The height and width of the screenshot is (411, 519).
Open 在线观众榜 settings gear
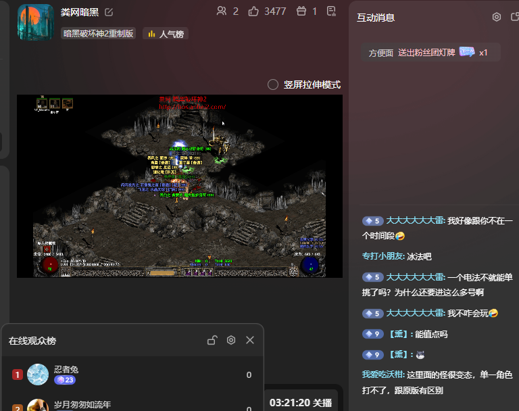tap(231, 340)
